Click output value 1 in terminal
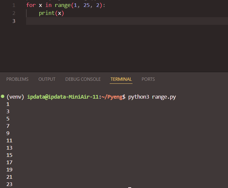 pyautogui.click(x=8, y=104)
